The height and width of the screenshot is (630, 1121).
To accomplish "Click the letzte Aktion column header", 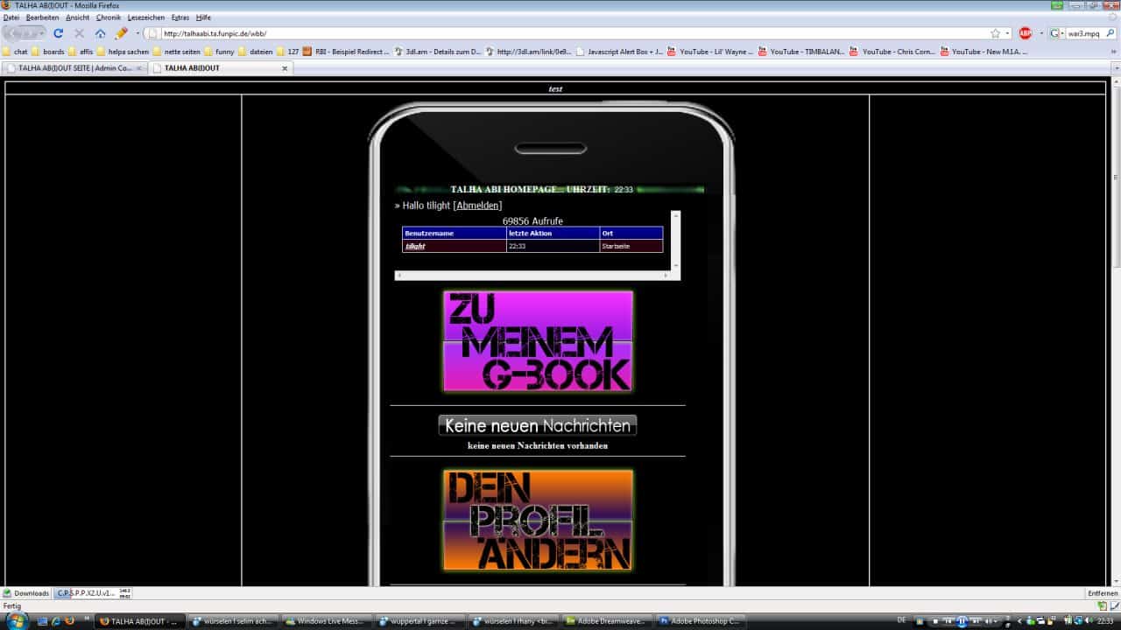I will [553, 234].
